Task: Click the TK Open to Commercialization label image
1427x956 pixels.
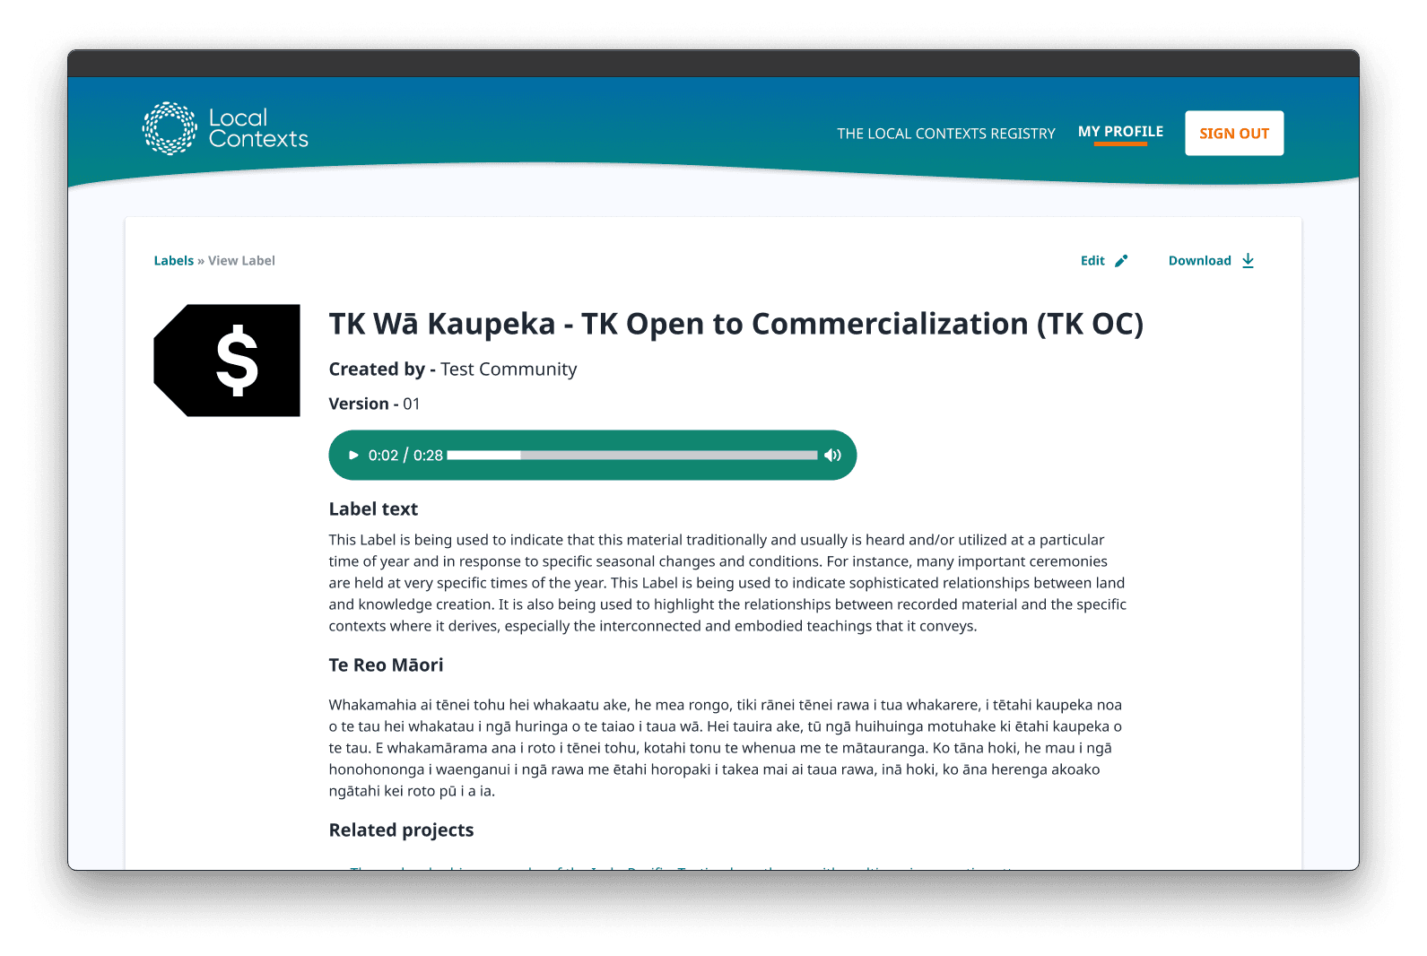Action: tap(227, 361)
